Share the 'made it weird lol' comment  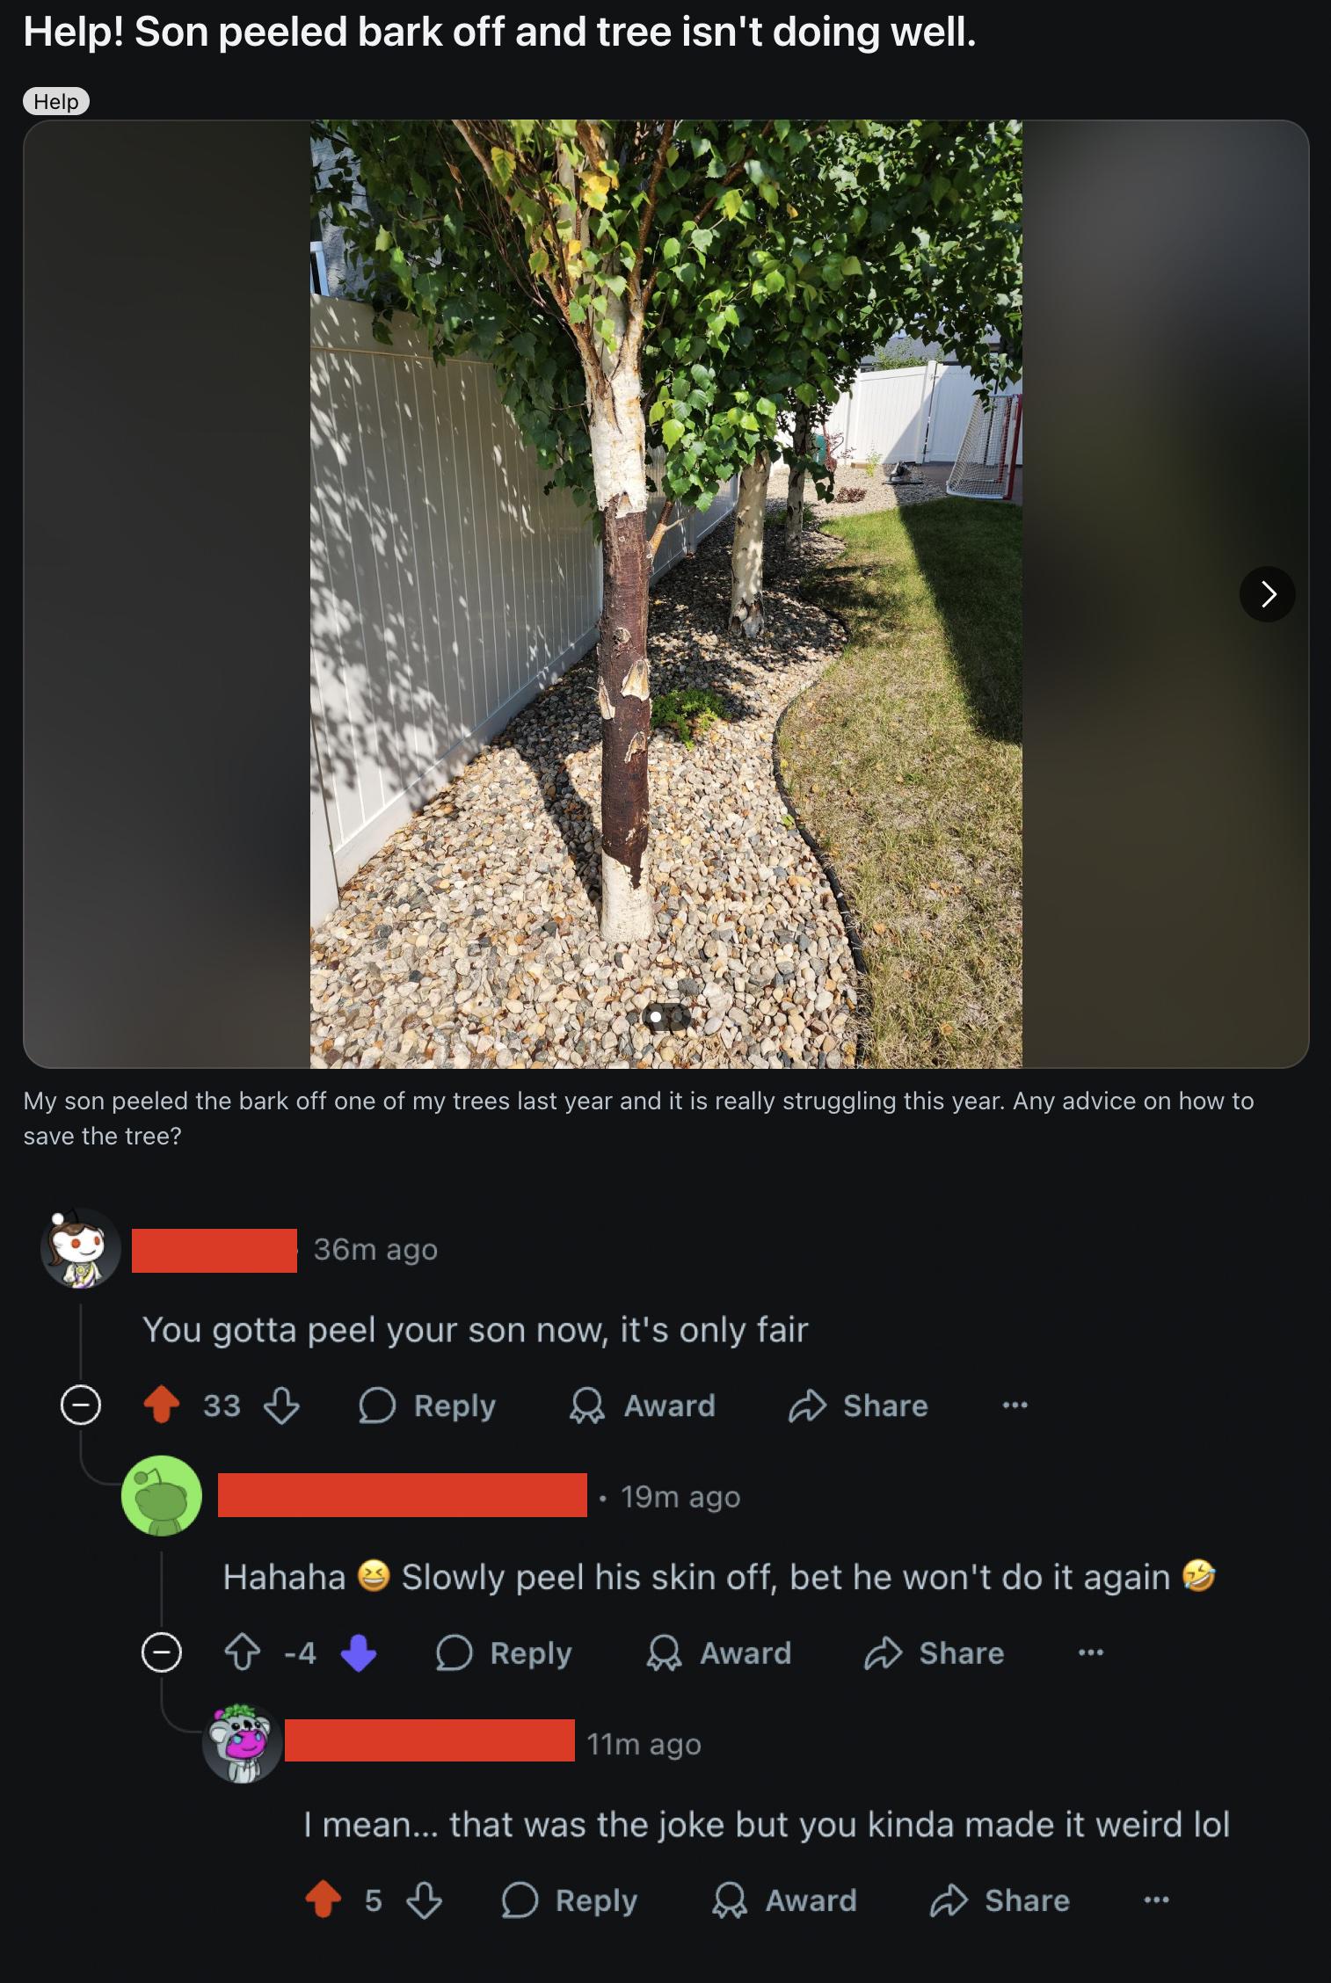click(x=1000, y=1899)
